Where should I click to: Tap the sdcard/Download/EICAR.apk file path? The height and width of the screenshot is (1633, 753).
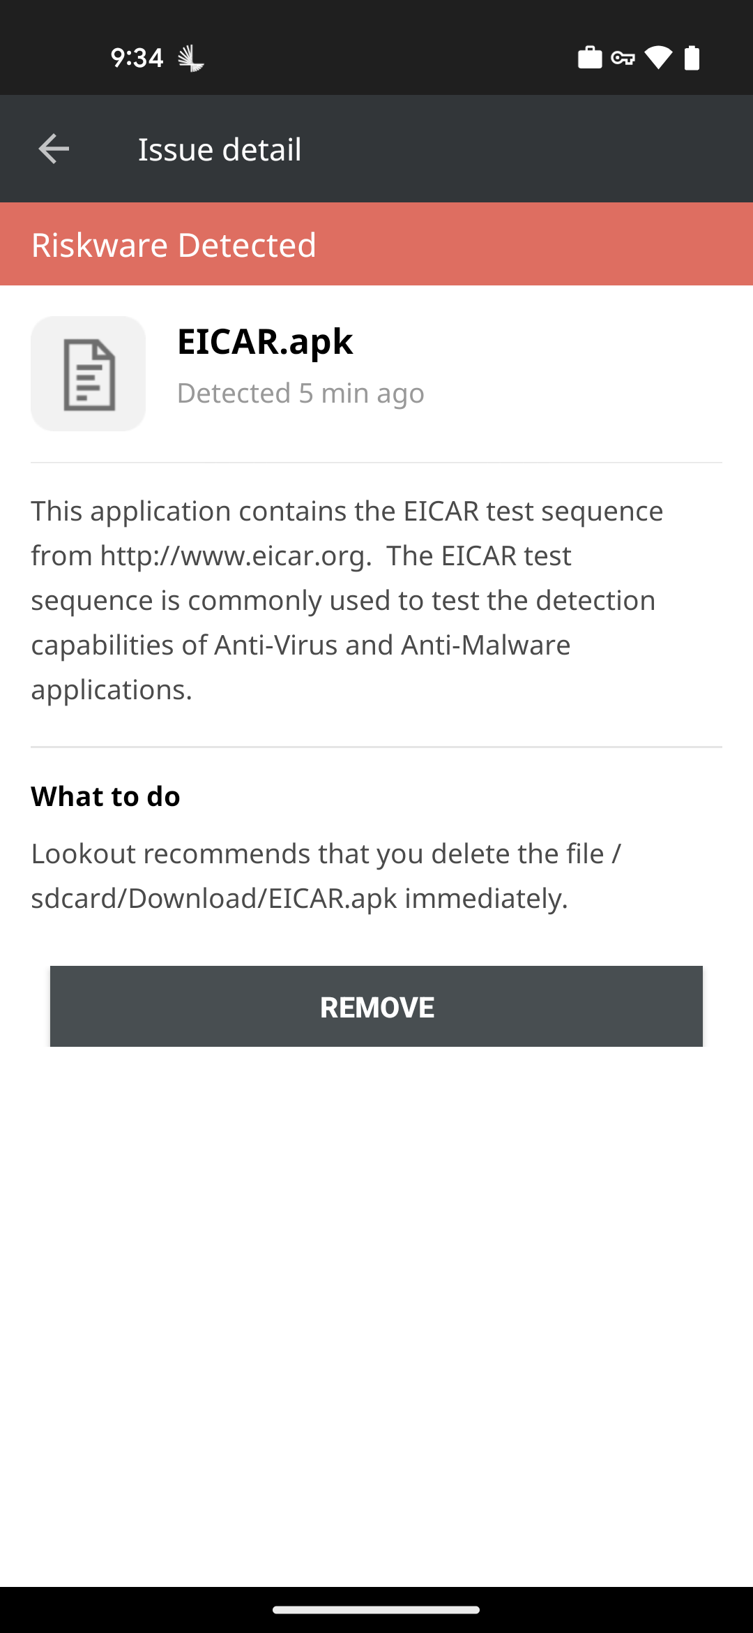pyautogui.click(x=214, y=899)
